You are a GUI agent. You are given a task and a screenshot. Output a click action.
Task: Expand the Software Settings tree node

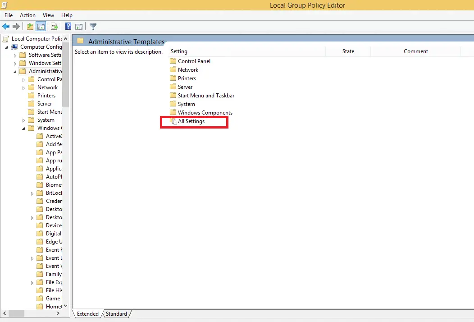15,55
